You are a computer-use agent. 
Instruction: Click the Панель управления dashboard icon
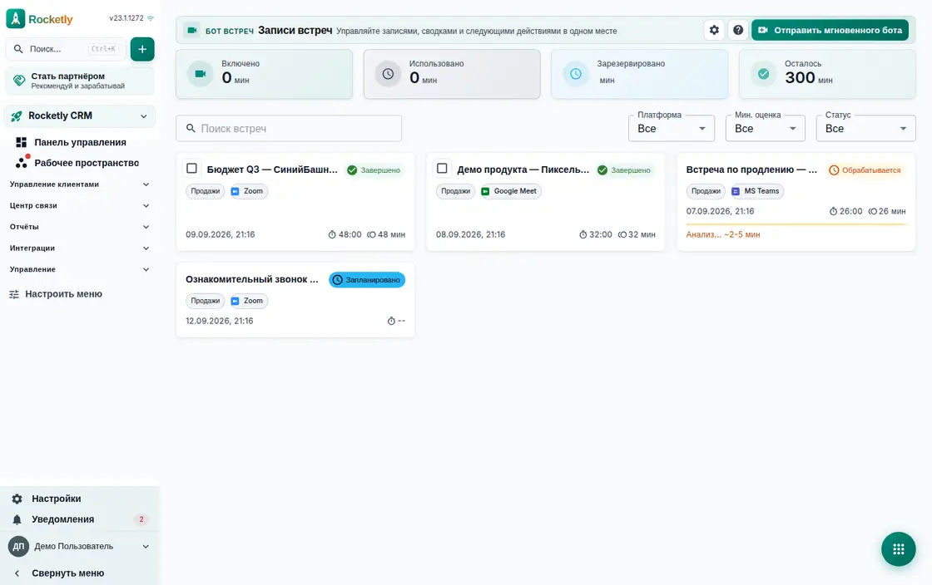click(x=22, y=142)
